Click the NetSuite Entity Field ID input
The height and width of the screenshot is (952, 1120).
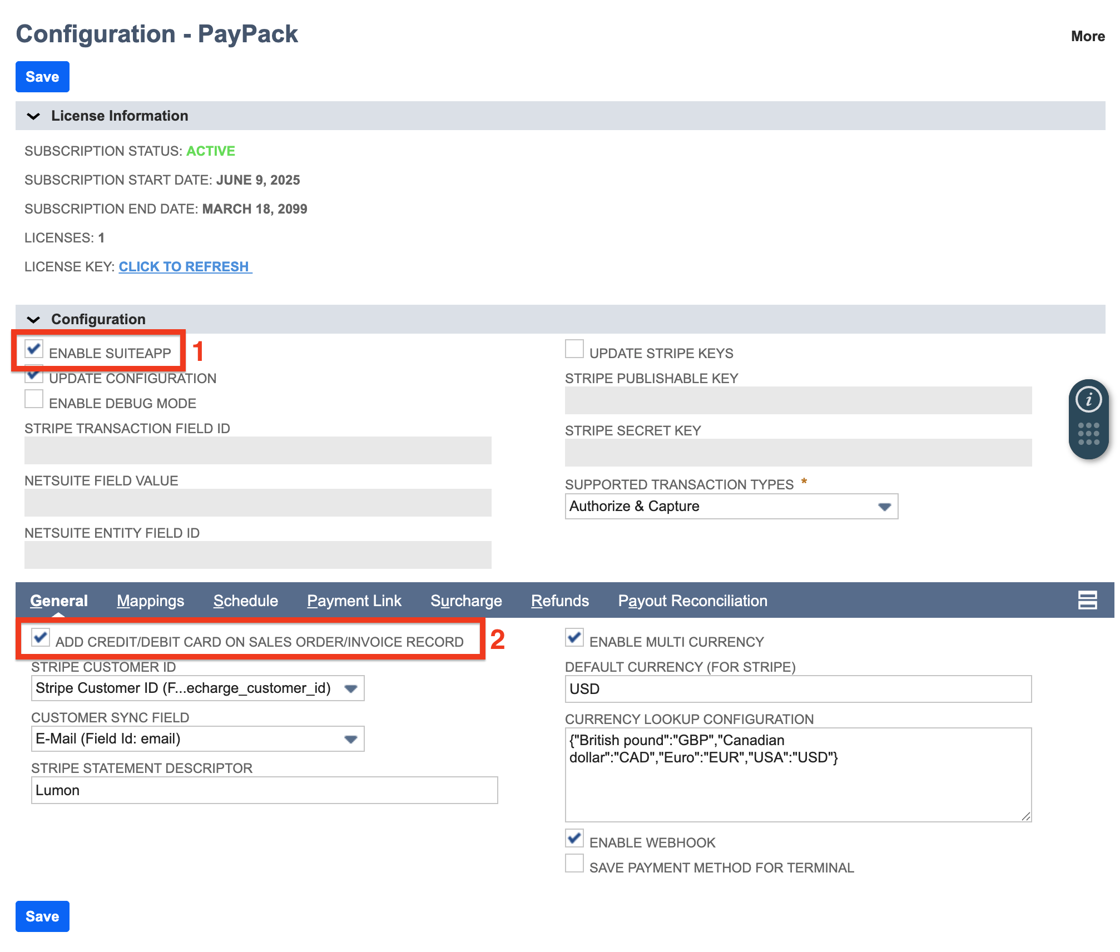[258, 555]
